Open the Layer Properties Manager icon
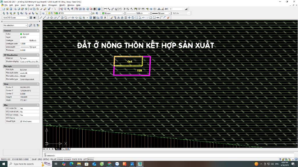 [x=44, y=13]
